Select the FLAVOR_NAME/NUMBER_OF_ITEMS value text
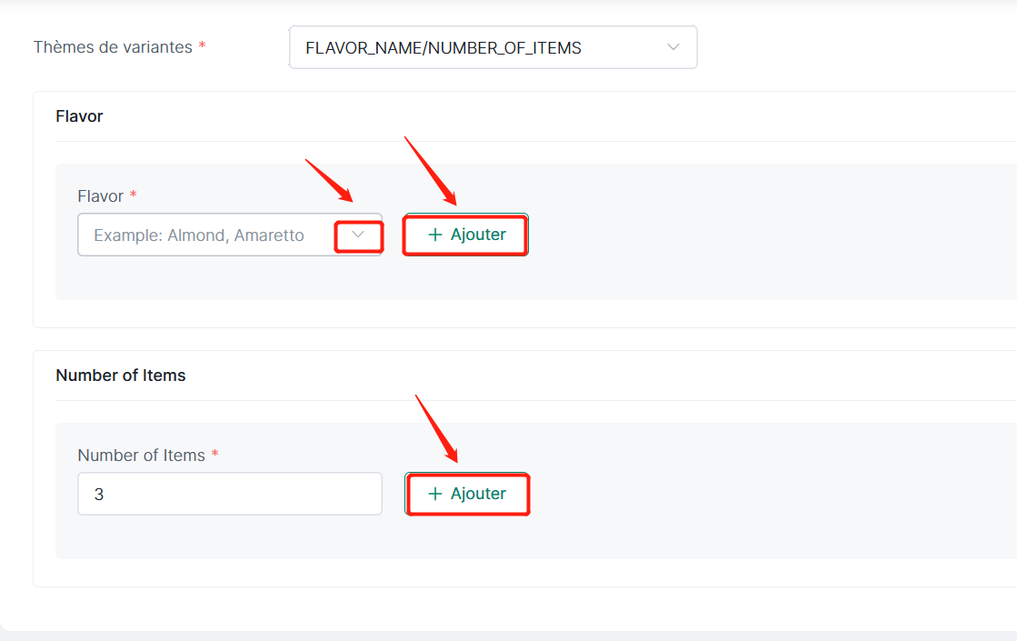The width and height of the screenshot is (1017, 641). tap(444, 48)
